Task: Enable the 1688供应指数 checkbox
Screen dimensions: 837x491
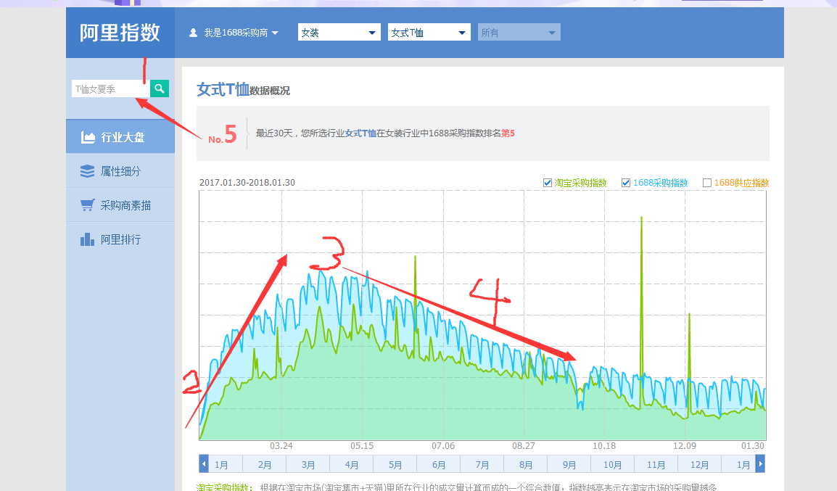Action: [706, 183]
